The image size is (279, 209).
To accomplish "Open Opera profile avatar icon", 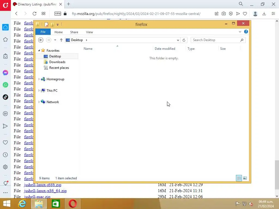I will [x=255, y=14].
